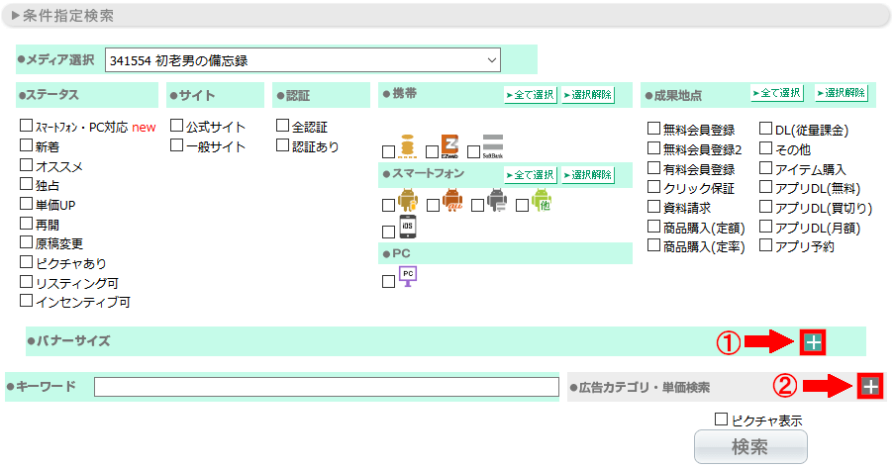Tick the 公式サイト checkbox
This screenshot has height=467, width=894.
pyautogui.click(x=177, y=126)
